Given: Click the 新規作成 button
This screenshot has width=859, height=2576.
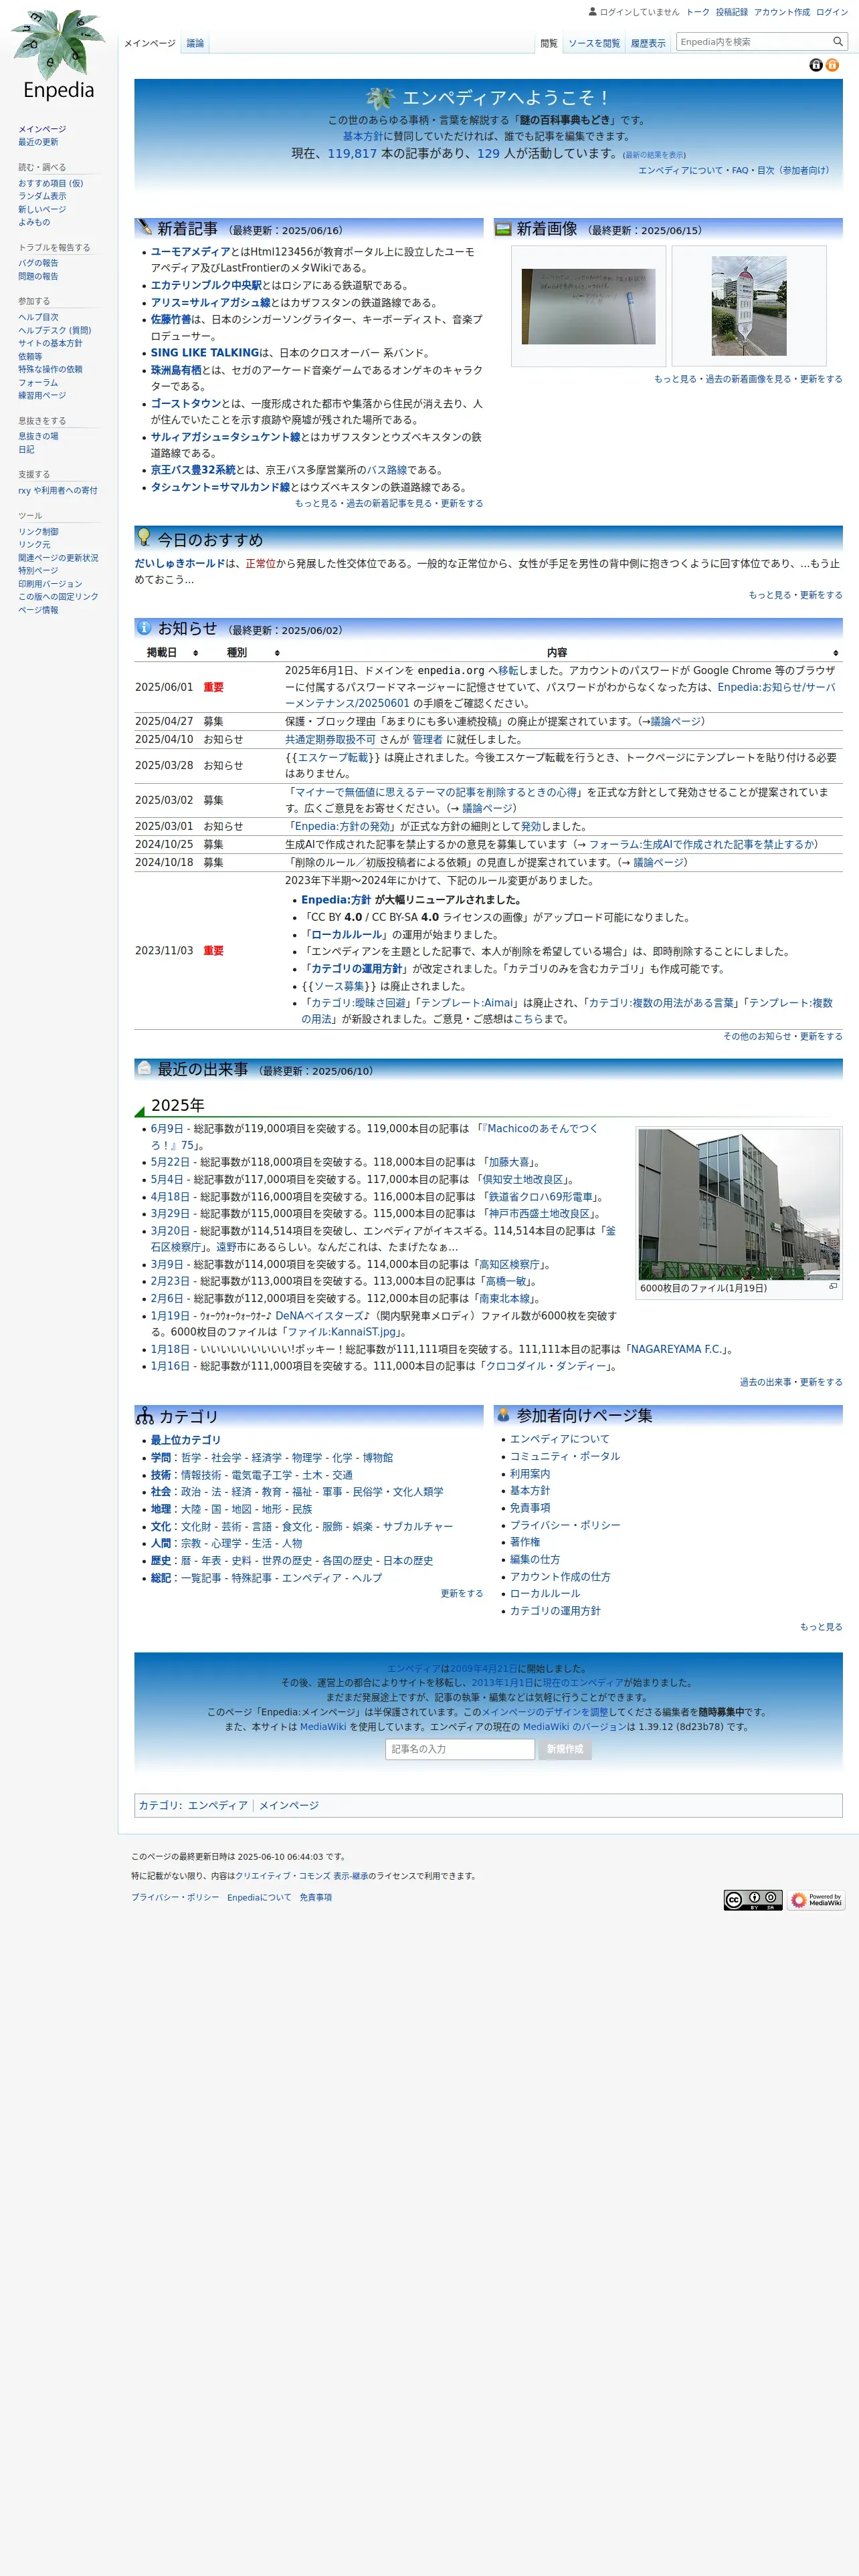Looking at the screenshot, I should click(565, 1749).
